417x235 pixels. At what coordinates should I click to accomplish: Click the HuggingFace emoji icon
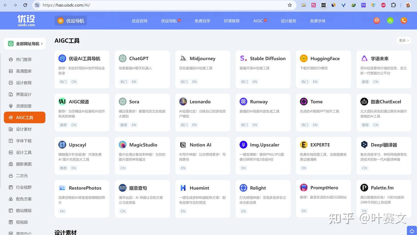[x=304, y=58]
